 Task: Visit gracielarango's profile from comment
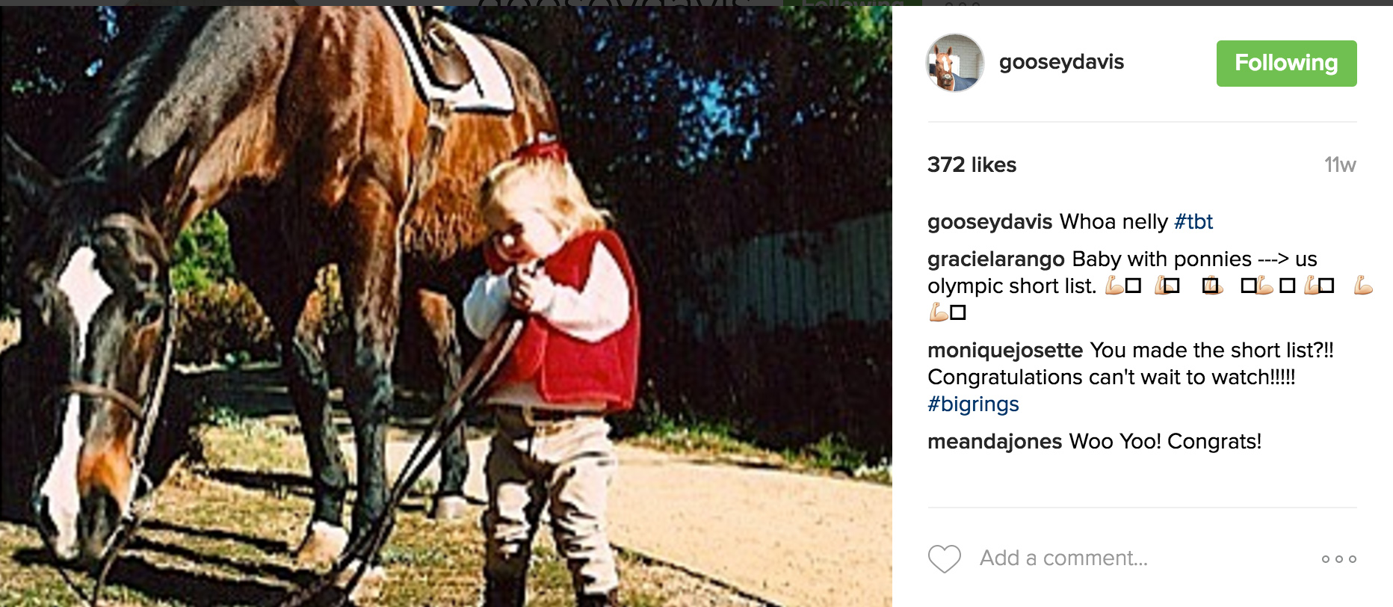[x=995, y=259]
